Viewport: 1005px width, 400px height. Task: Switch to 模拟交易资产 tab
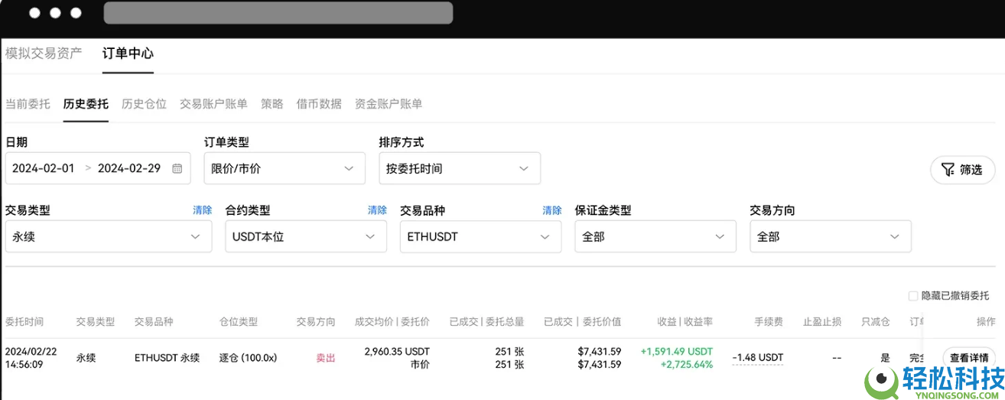[x=44, y=54]
